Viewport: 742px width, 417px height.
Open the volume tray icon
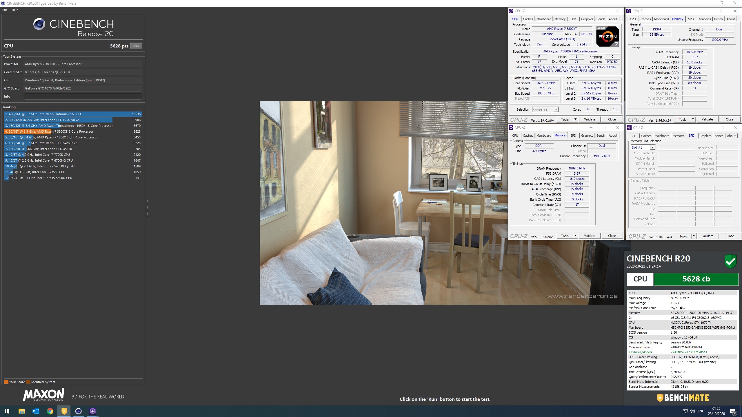point(692,411)
